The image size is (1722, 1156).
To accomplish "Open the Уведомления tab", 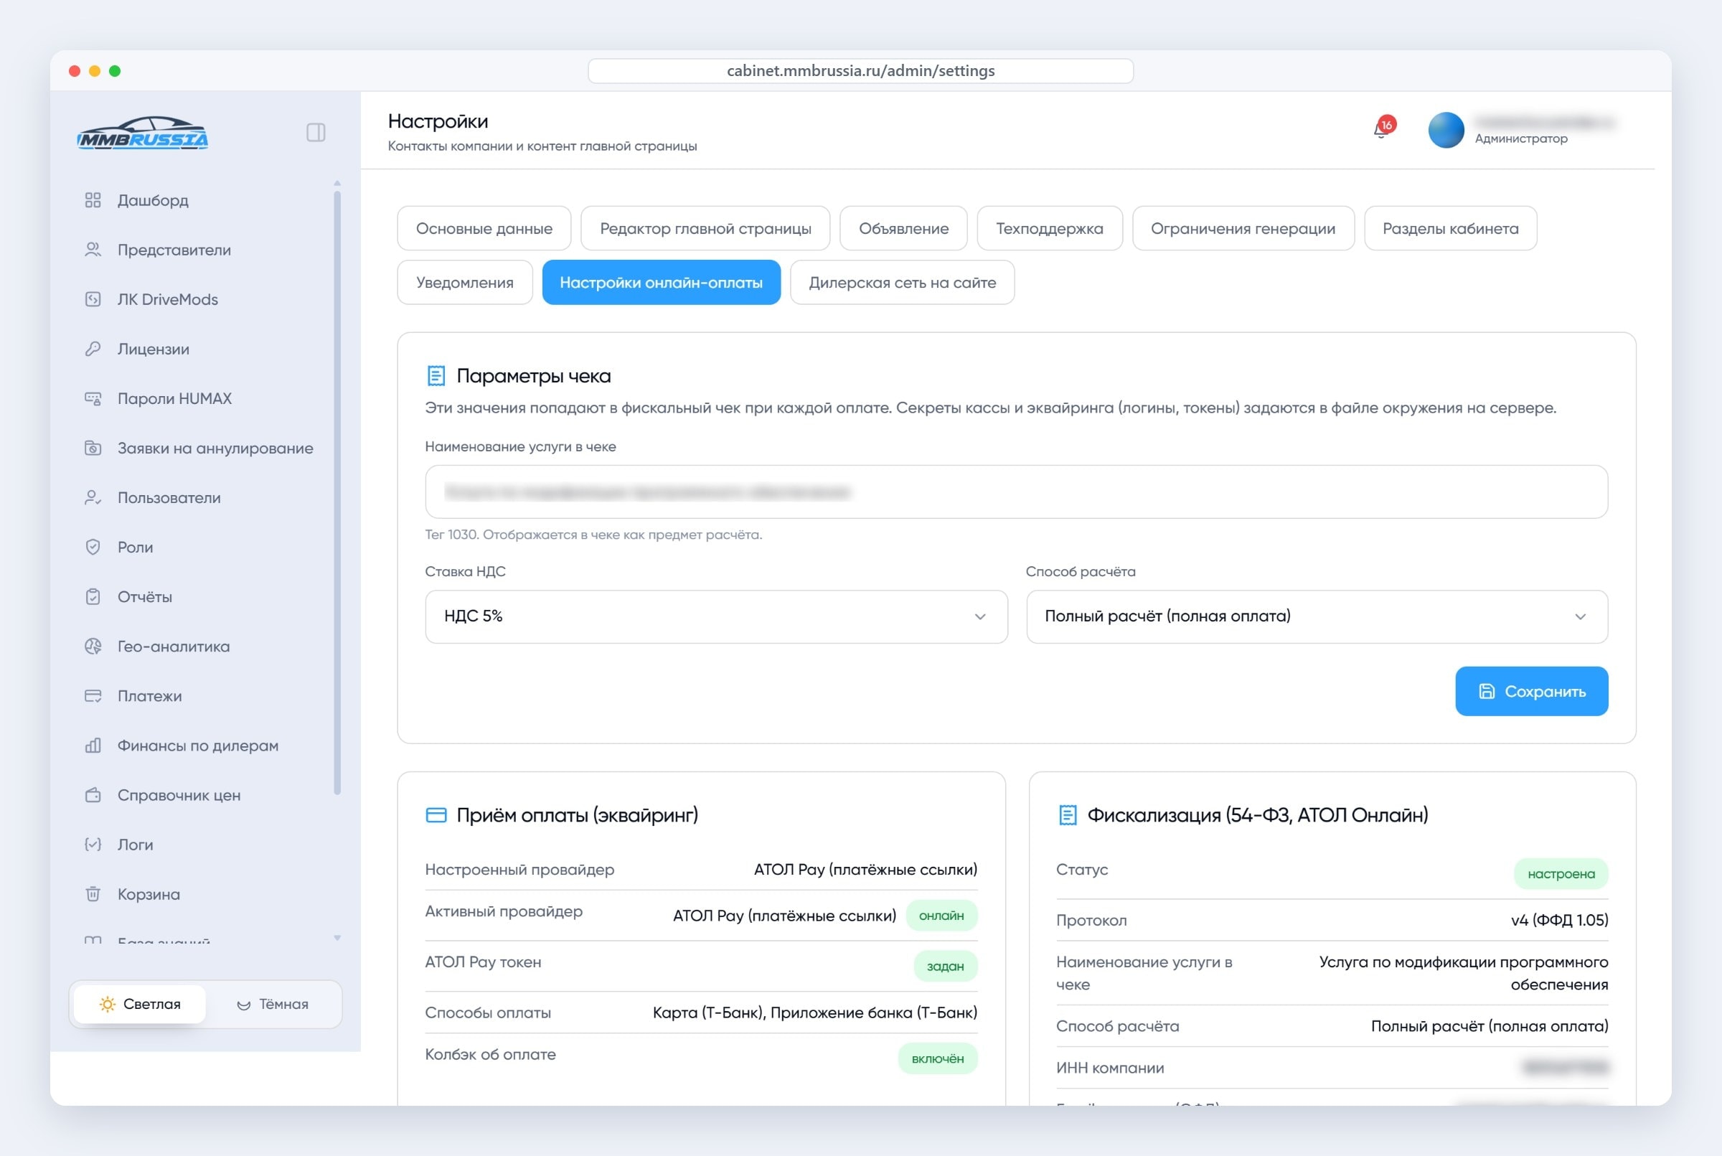I will 464,283.
